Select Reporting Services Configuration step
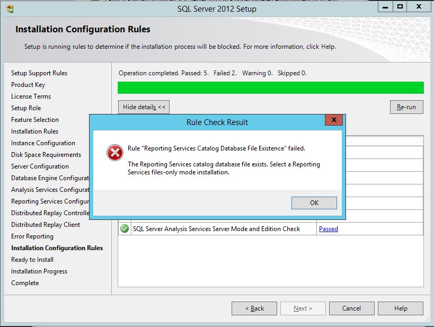Screen dimensions: 434x327 50,201
